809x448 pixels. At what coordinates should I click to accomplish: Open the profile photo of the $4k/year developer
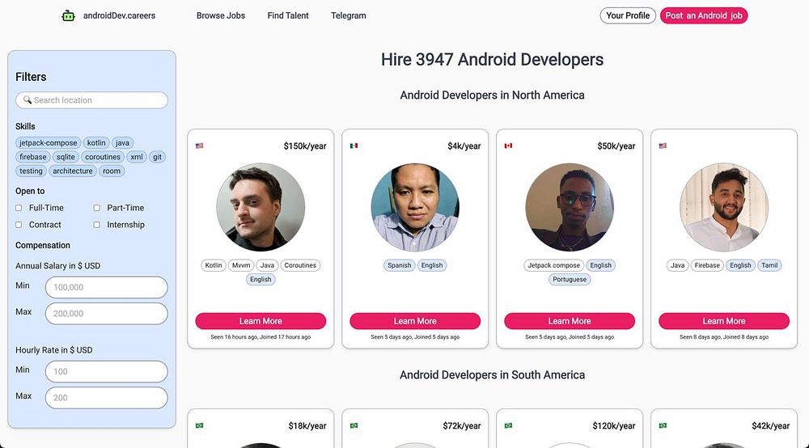click(415, 207)
